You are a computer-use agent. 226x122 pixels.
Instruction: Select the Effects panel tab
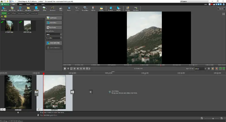coord(14,13)
